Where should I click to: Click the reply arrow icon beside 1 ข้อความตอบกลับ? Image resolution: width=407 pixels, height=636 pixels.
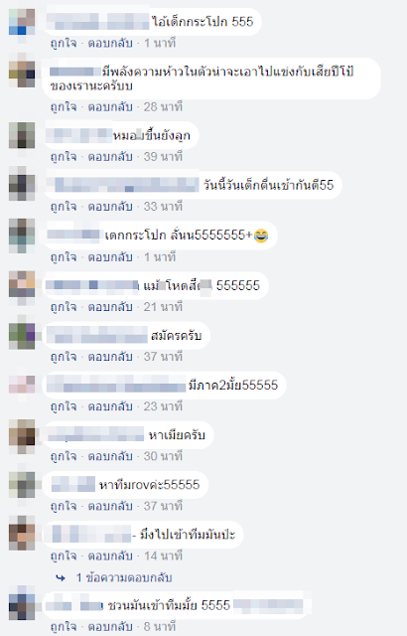point(61,578)
